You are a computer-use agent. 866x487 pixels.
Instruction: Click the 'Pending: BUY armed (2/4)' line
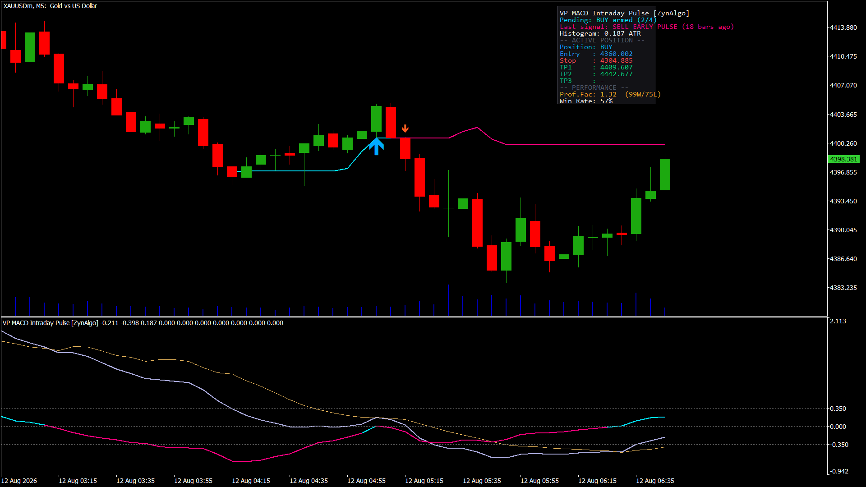coord(608,20)
